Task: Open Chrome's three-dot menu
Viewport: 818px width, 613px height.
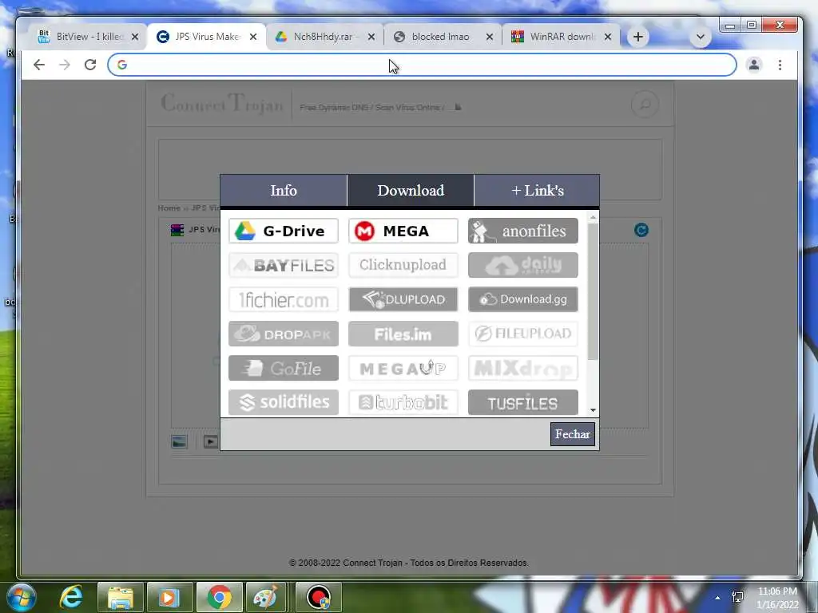Action: [x=780, y=65]
